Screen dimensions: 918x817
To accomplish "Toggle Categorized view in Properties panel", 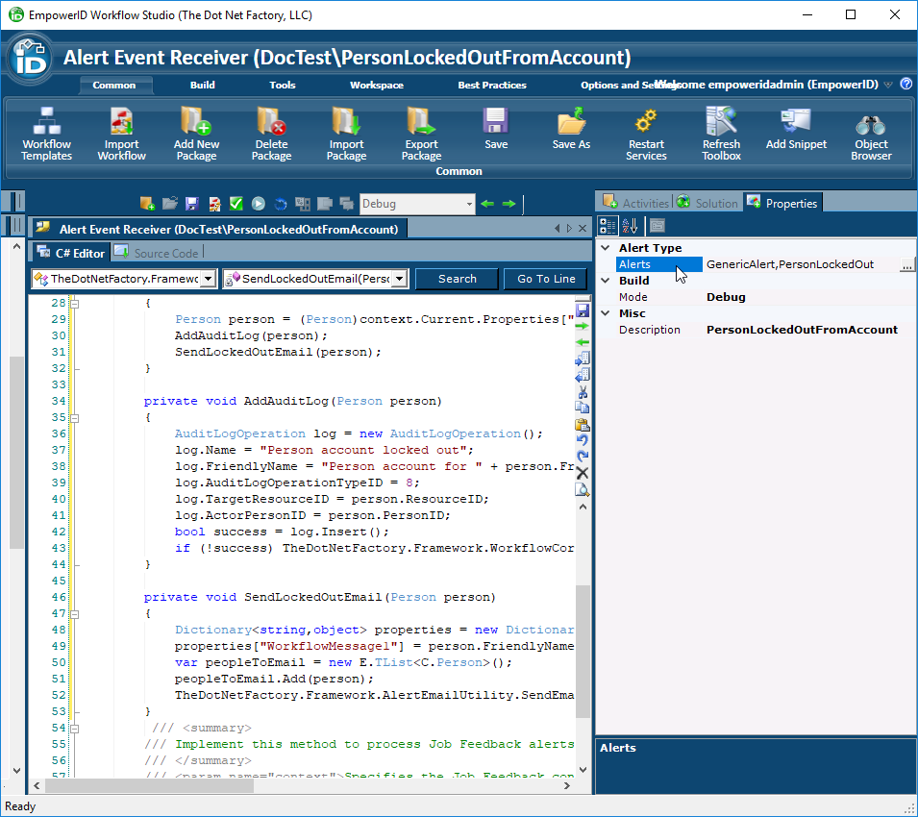I will point(608,226).
